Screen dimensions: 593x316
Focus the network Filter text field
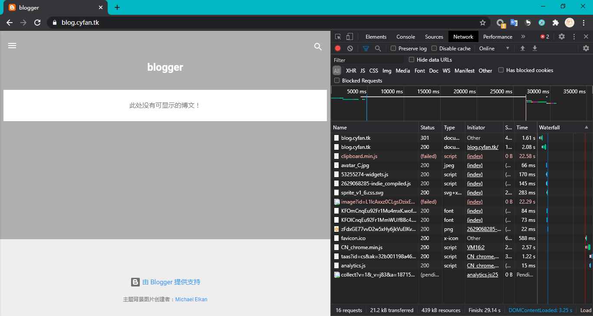coord(368,60)
